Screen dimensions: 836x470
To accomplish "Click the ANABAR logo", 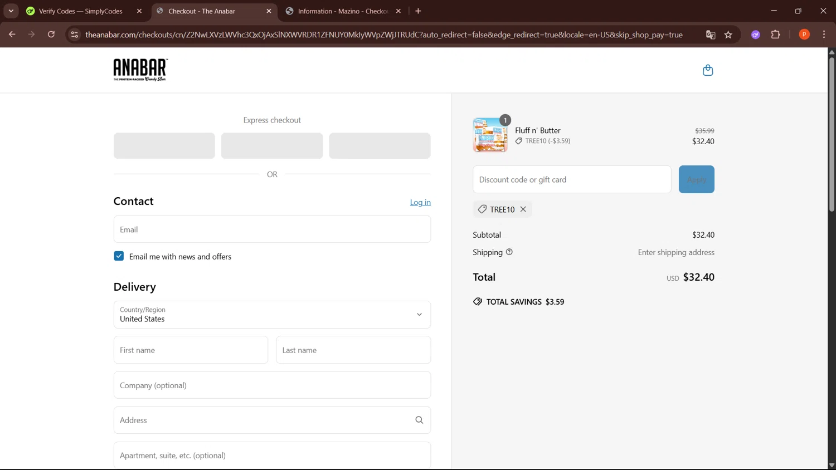I will click(x=140, y=70).
